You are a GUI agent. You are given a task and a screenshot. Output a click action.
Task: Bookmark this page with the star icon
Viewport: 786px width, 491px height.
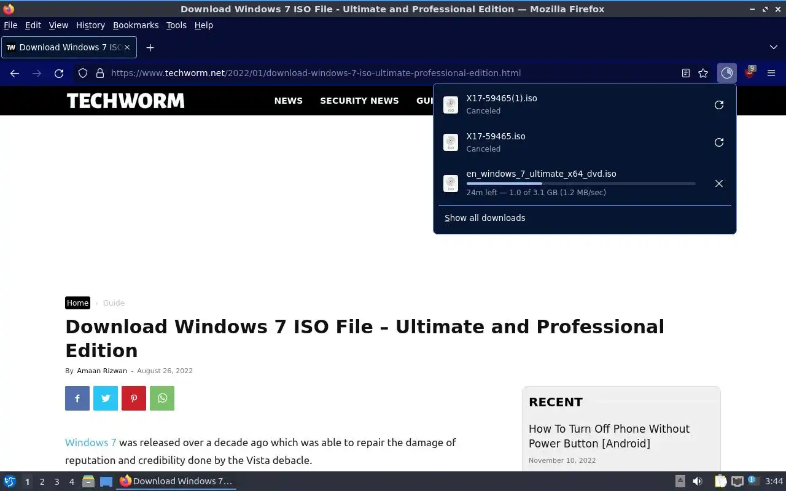point(703,73)
